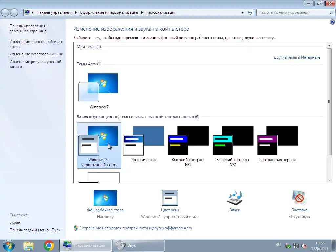
Task: Click the green-check notification tray icon
Action: pos(288,246)
